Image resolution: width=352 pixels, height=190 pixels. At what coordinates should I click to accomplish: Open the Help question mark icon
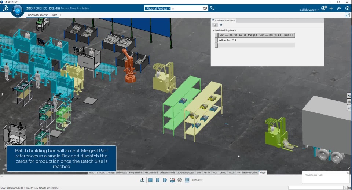(x=347, y=8)
